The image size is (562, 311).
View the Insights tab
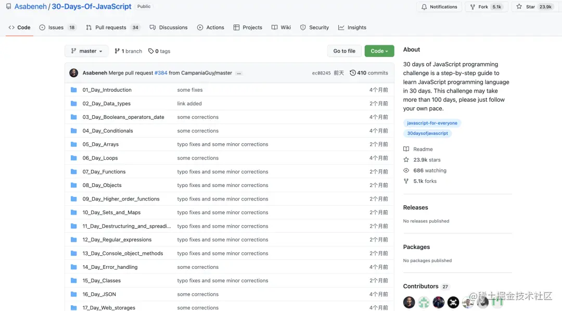point(352,27)
